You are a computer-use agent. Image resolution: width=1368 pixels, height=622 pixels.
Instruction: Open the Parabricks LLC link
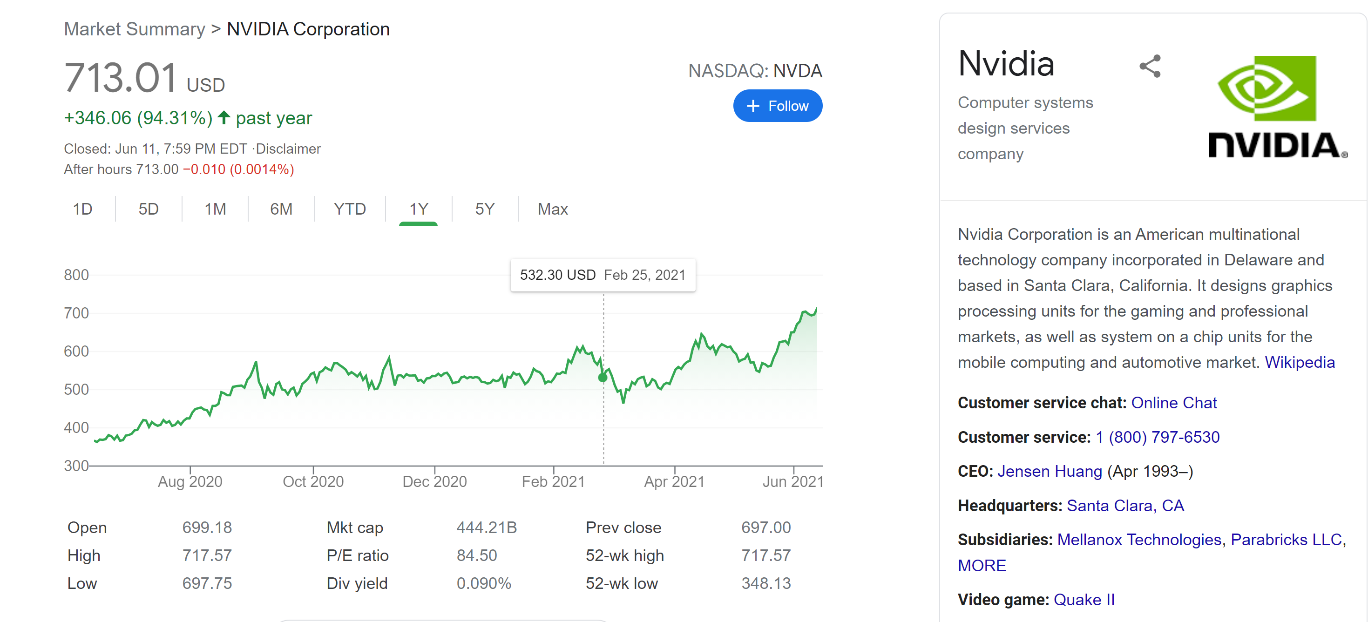point(1286,540)
